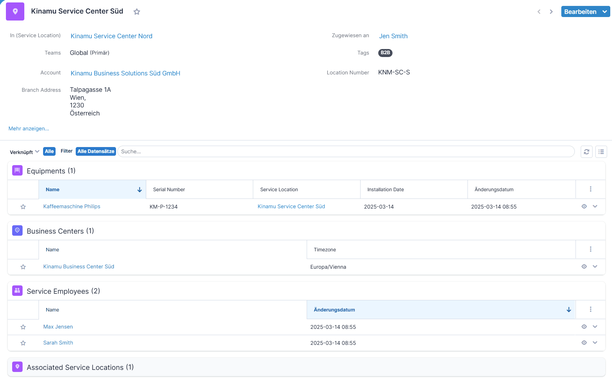Viewport: 612px width, 381px height.
Task: Click the Equipments Name sort arrow icon
Action: coord(140,189)
